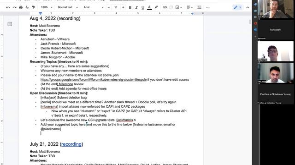Viewport: 295px width, 165px height.
Task: Click the 'Aug 4, 2022 (recording)' heading
Action: pyautogui.click(x=55, y=18)
